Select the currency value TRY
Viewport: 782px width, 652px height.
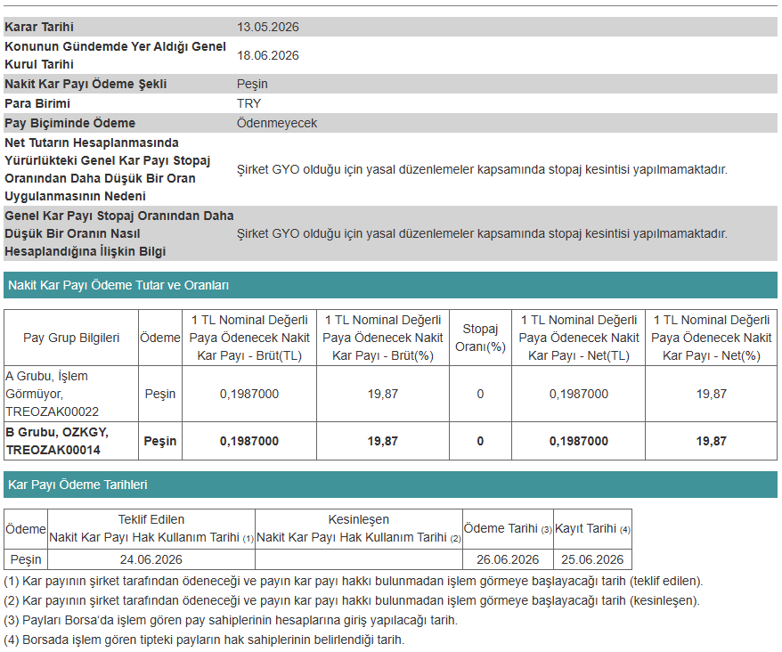[248, 103]
